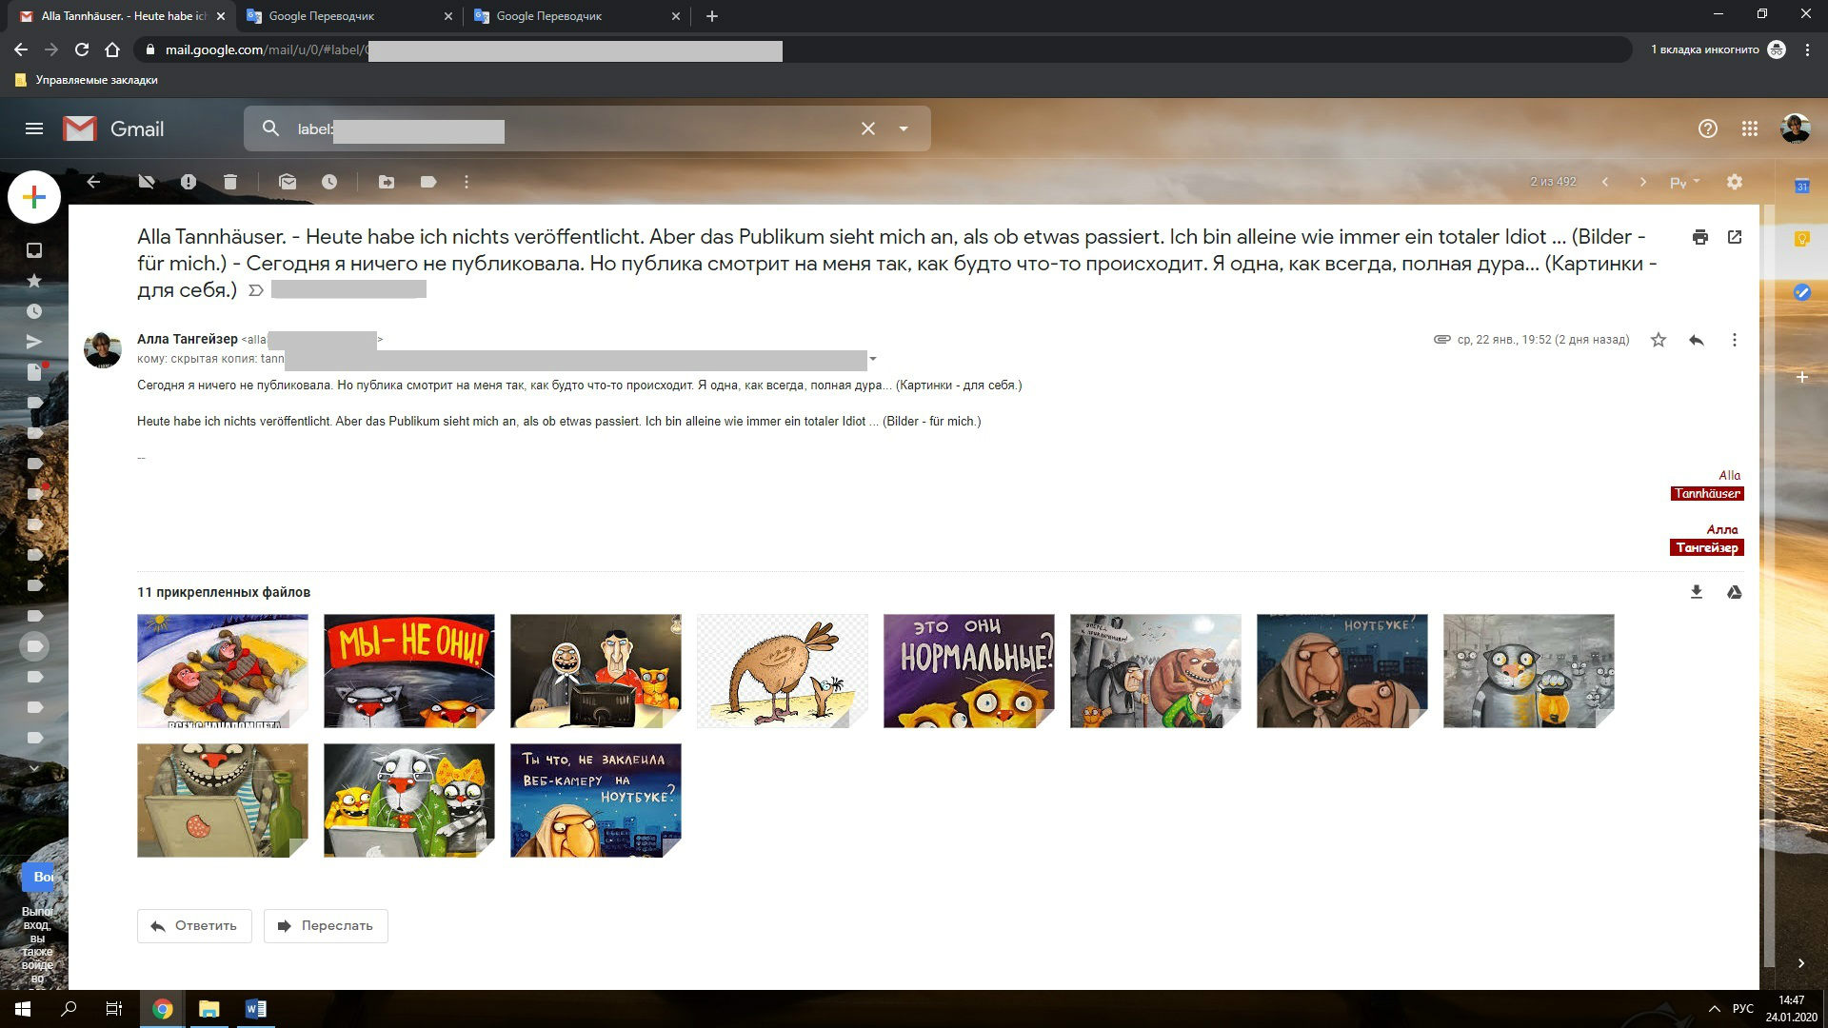Open the email in a new window
1828x1028 pixels.
click(1735, 237)
